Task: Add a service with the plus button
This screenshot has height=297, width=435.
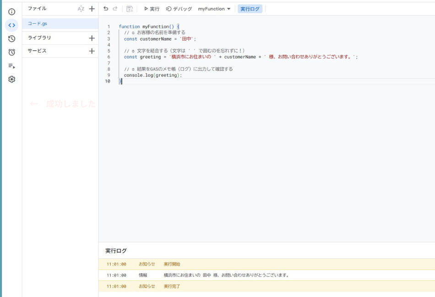Action: [x=92, y=51]
